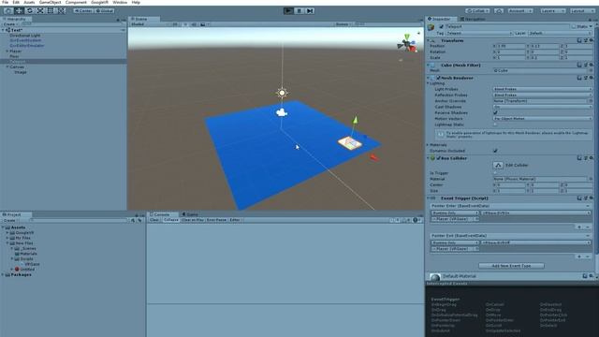This screenshot has height=337, width=599.
Task: Add listener to Pointer Enter list
Action: pyautogui.click(x=579, y=227)
